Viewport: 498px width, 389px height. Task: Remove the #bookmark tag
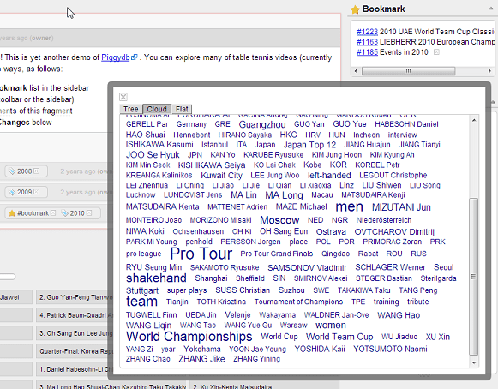(x=53, y=213)
